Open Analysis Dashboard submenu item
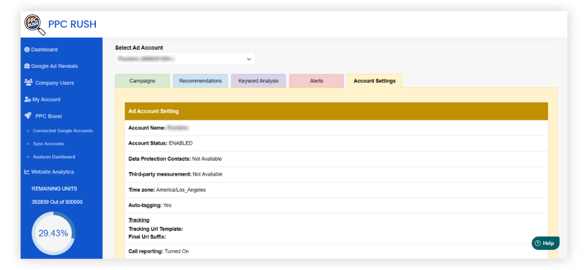Image resolution: width=588 pixels, height=270 pixels. tap(54, 157)
